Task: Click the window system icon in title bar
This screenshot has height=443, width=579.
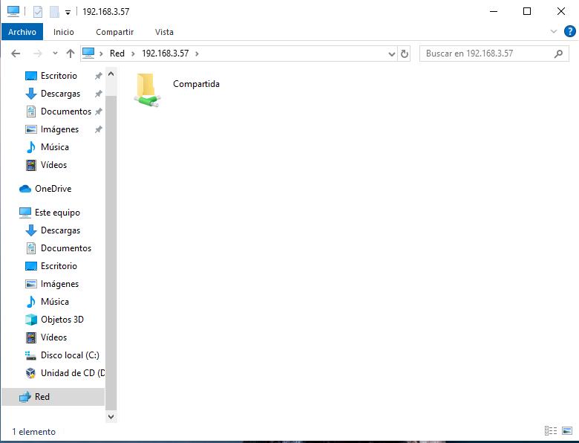Action: pyautogui.click(x=13, y=11)
